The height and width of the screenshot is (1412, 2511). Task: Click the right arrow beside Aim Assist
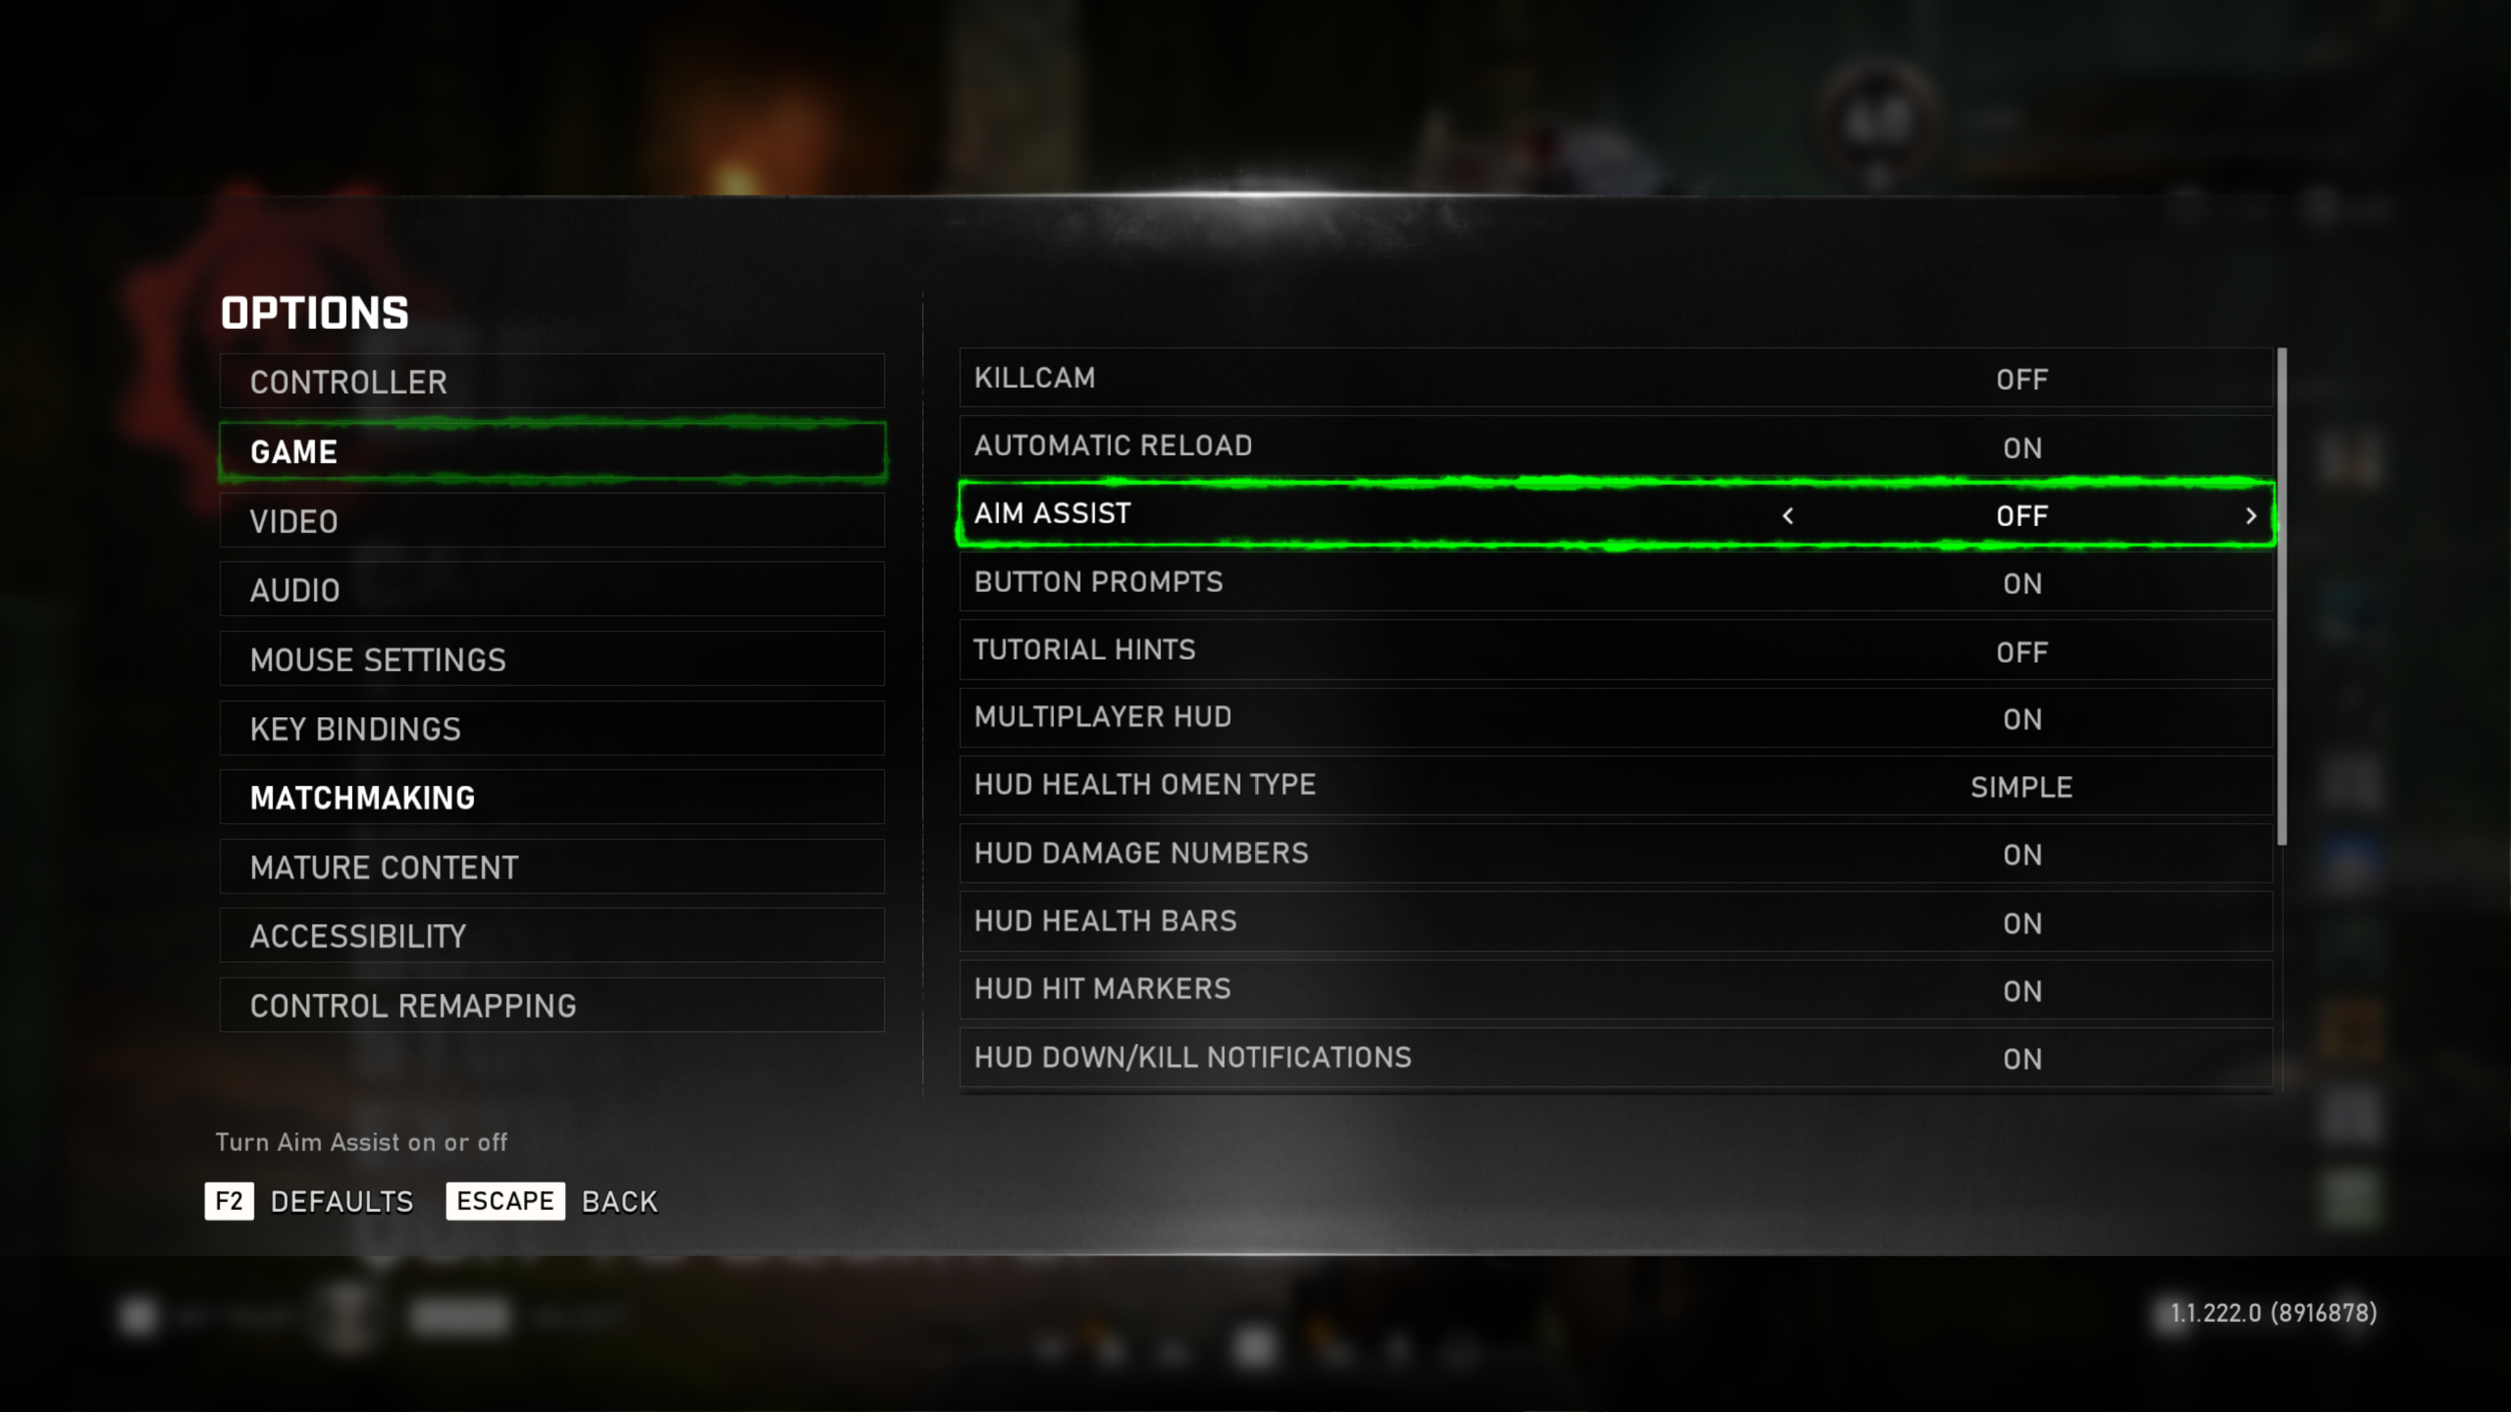pyautogui.click(x=2251, y=516)
